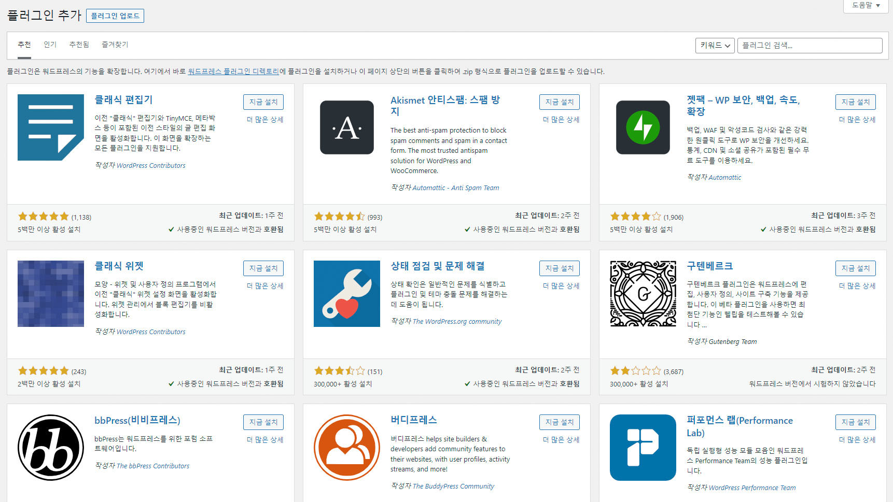
Task: Click The BuddyPress Community author link
Action: pos(454,486)
